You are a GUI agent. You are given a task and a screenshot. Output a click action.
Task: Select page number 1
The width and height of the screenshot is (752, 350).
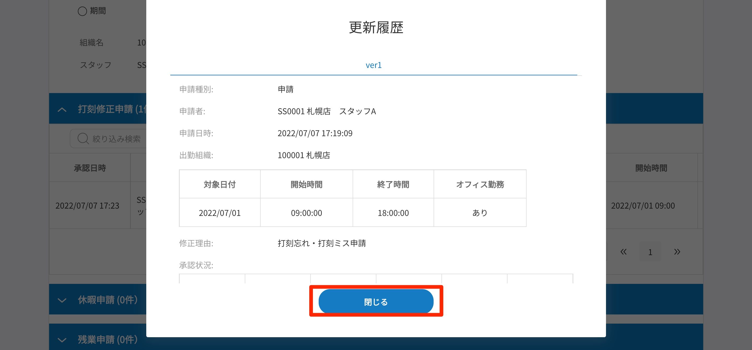point(650,252)
